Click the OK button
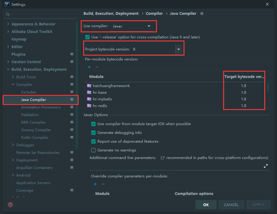 click(206, 205)
